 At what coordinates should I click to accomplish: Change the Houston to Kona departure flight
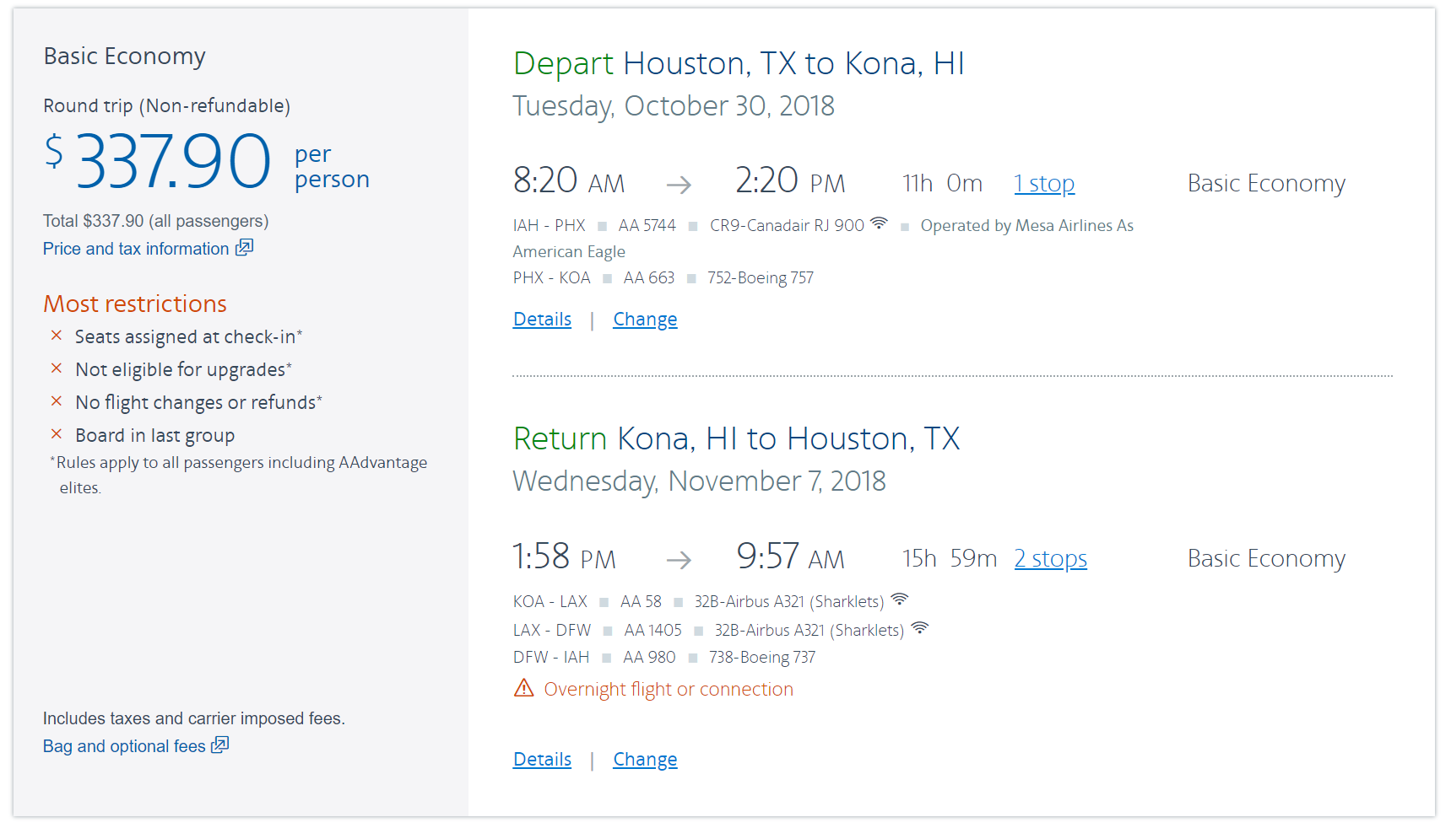[x=645, y=320]
